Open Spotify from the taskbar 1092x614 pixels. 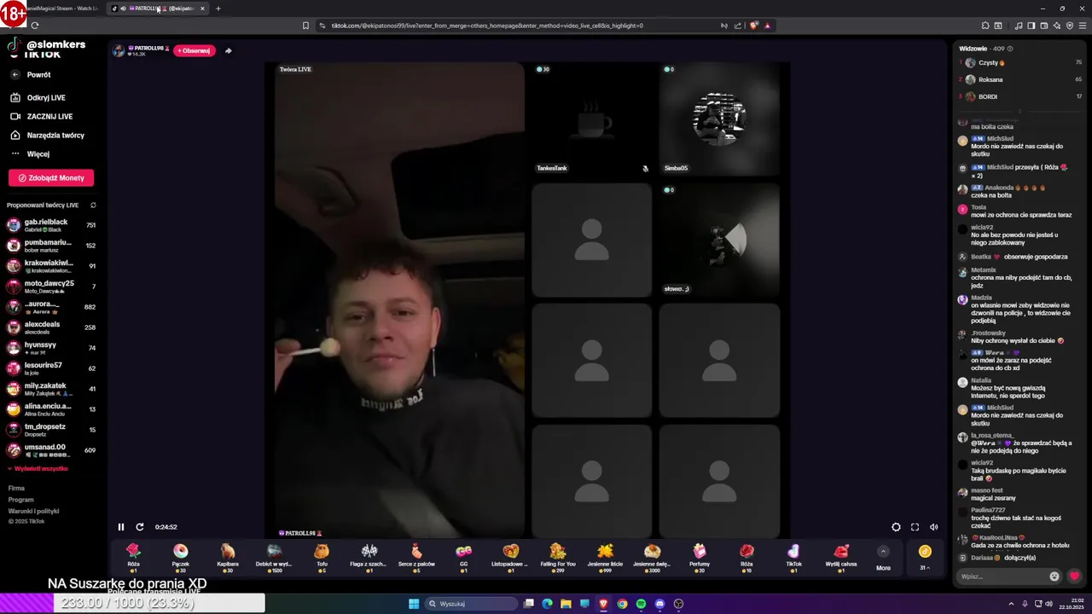pyautogui.click(x=641, y=604)
